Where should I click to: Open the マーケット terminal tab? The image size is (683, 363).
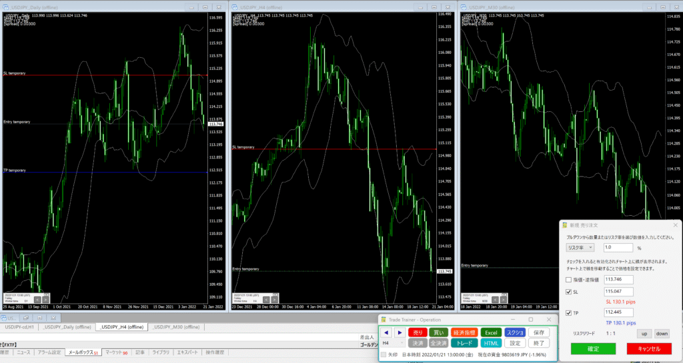click(116, 352)
